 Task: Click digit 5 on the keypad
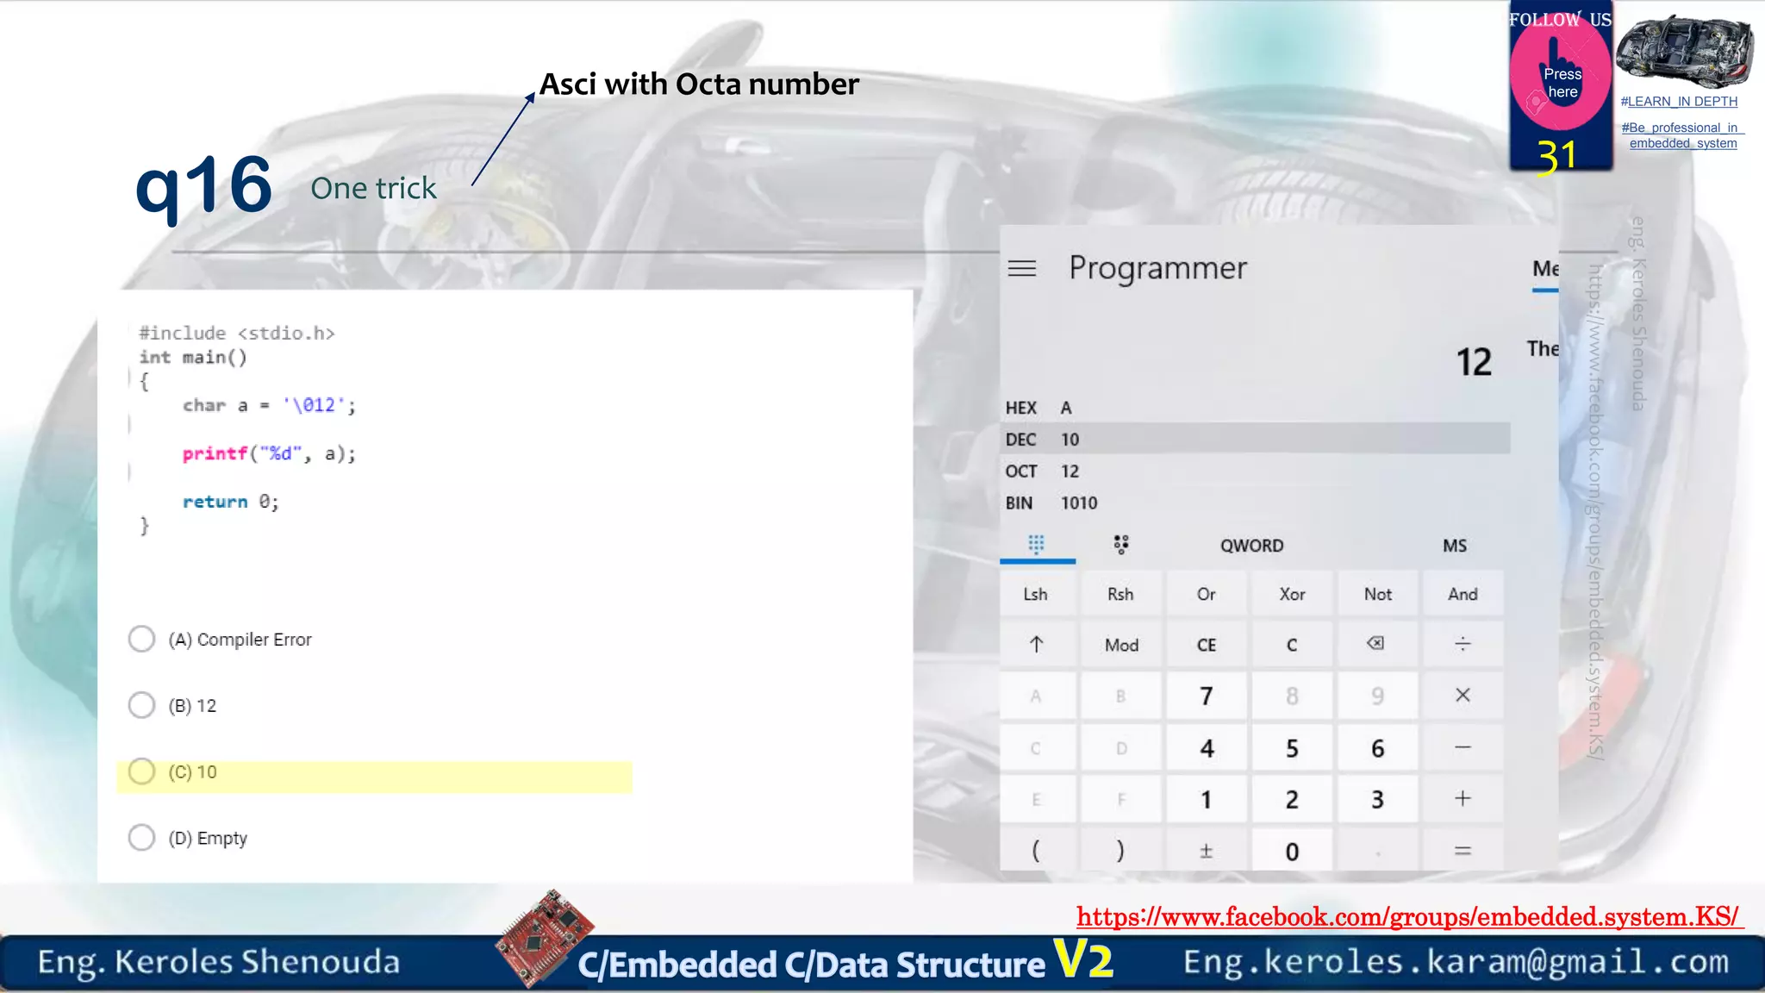(1292, 748)
